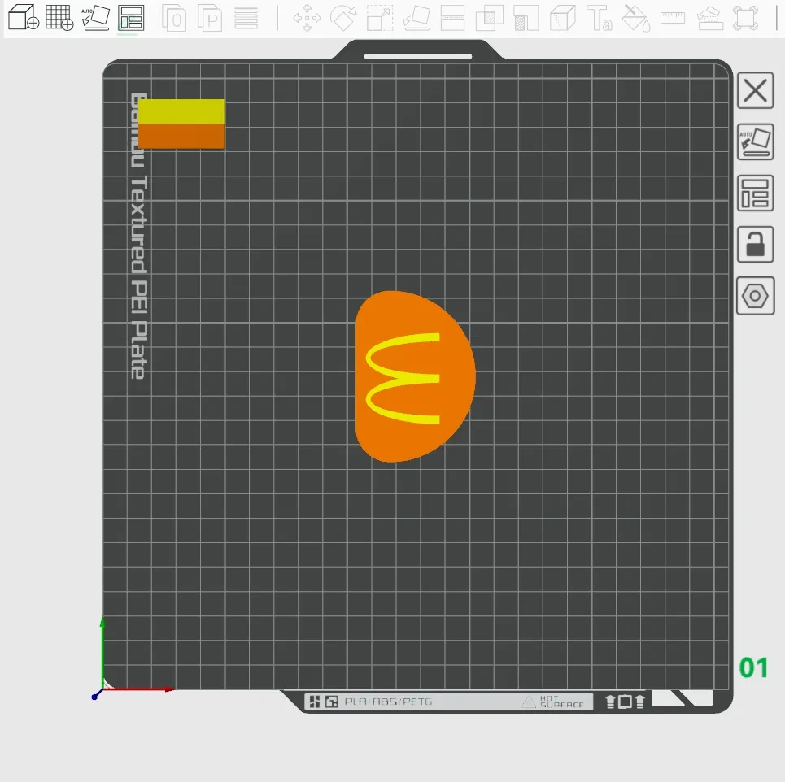This screenshot has width=785, height=782.
Task: Toggle the plate lock icon
Action: (755, 244)
